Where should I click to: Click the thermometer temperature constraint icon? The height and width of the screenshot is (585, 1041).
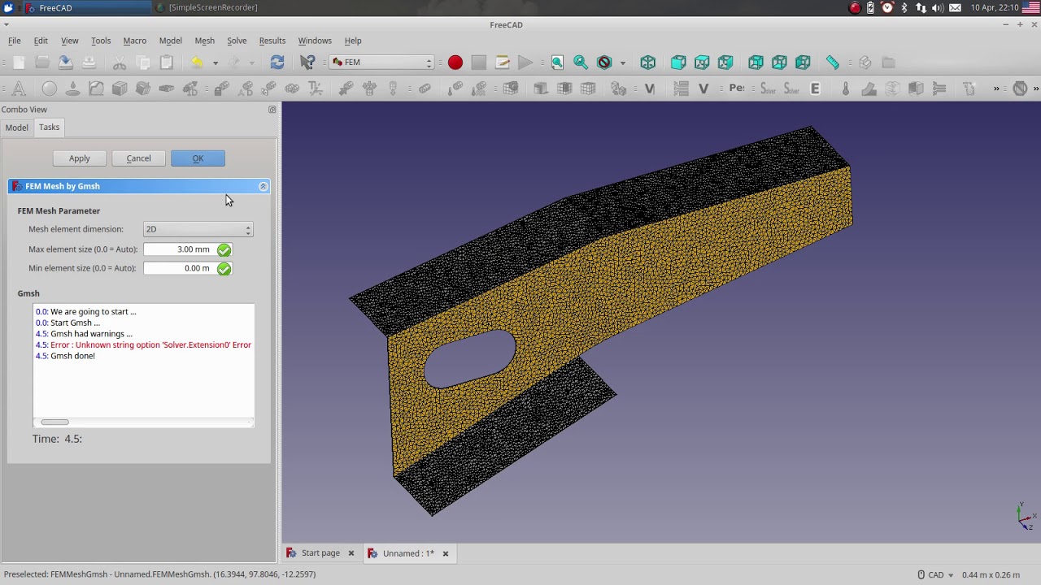pos(846,89)
